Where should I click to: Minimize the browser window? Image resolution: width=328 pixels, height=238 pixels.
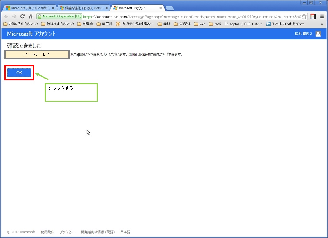coord(304,3)
